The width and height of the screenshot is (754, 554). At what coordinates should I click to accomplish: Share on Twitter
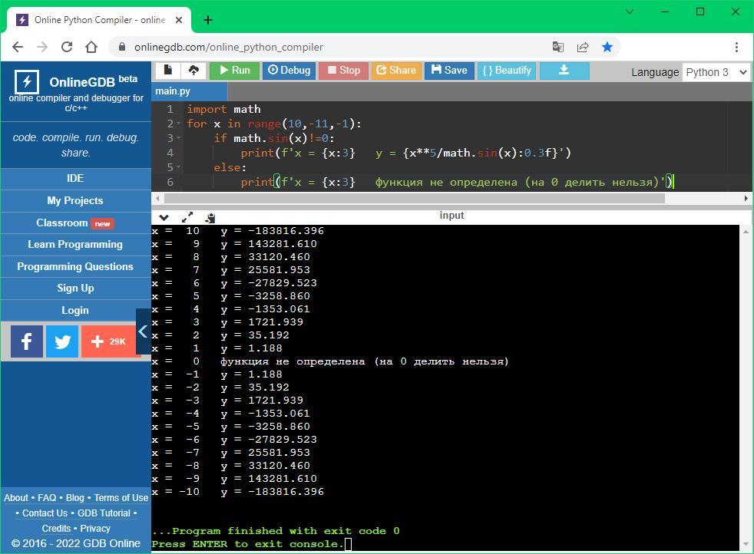click(62, 341)
